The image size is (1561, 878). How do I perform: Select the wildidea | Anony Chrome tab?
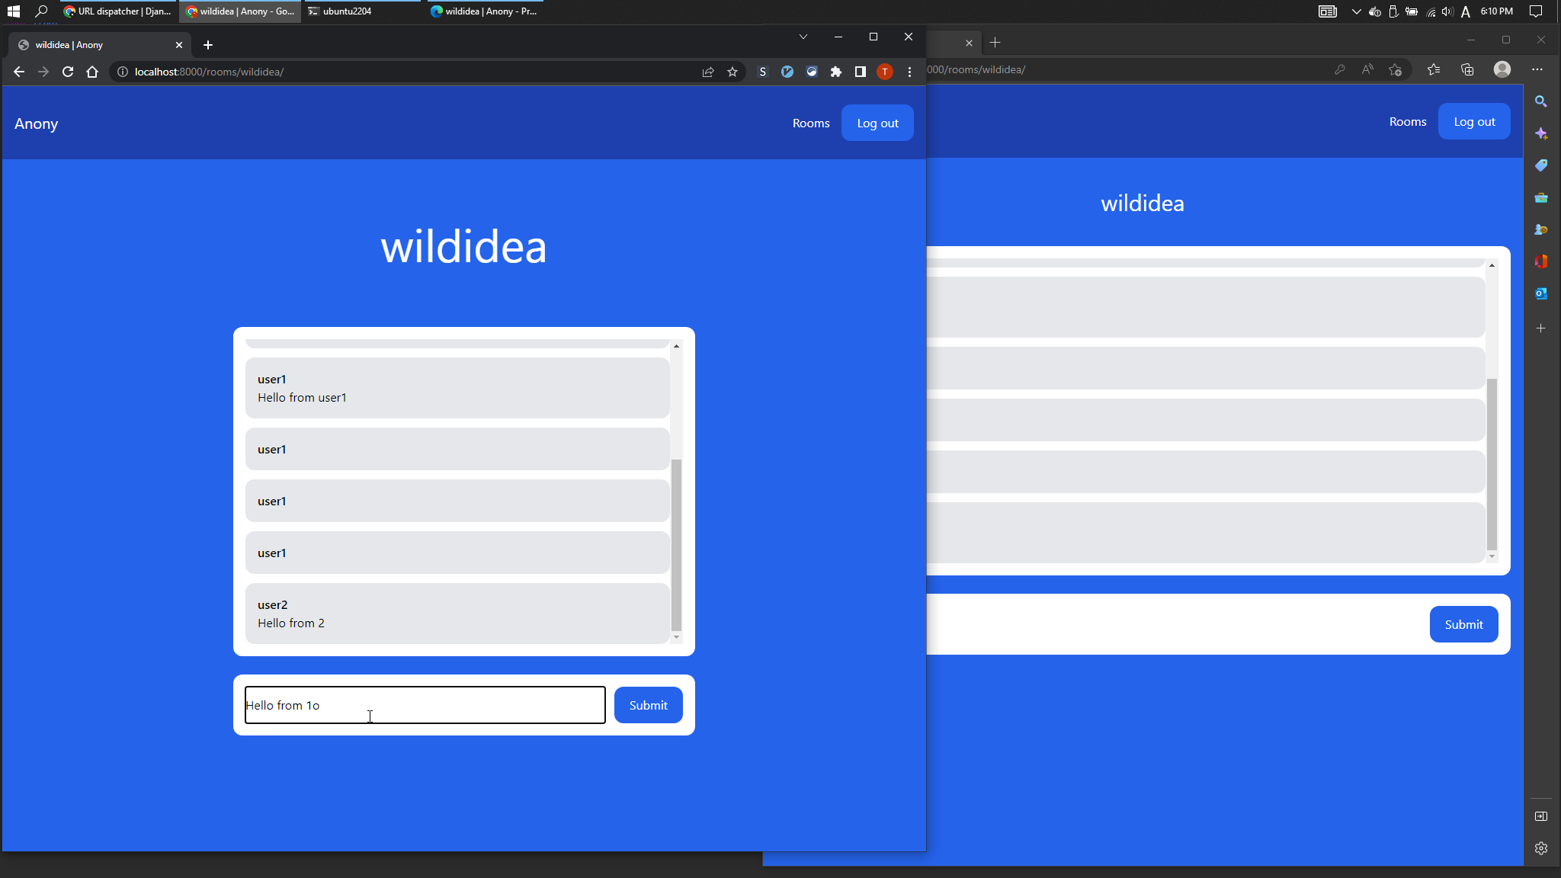[99, 45]
